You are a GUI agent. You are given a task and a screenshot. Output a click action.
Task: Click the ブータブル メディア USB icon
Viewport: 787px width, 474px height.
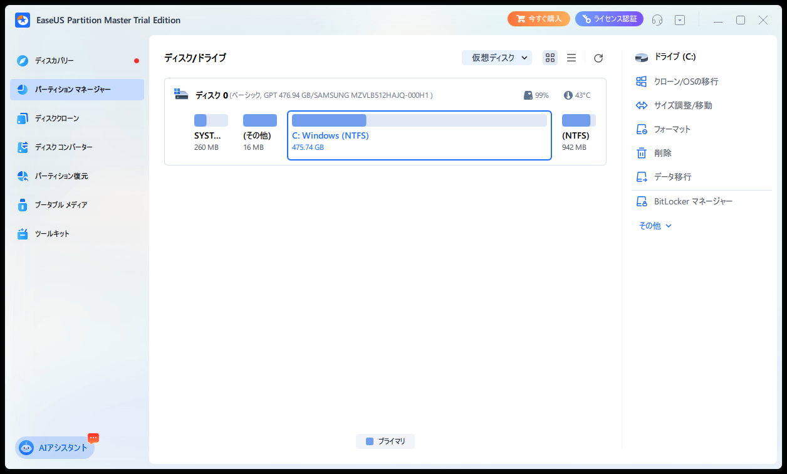tap(23, 205)
